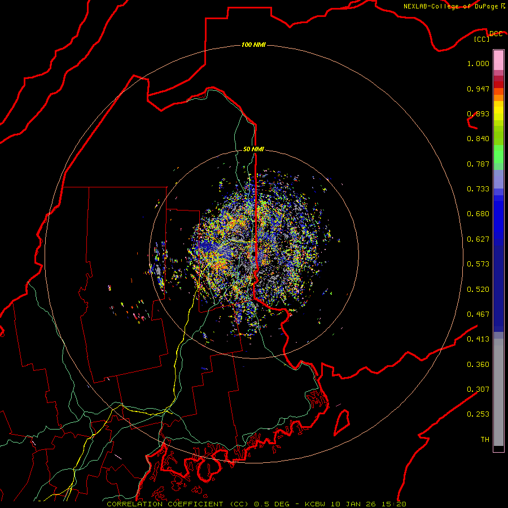This screenshot has width=508, height=508.
Task: Pick the gray band of the color bar
Action: click(x=498, y=392)
